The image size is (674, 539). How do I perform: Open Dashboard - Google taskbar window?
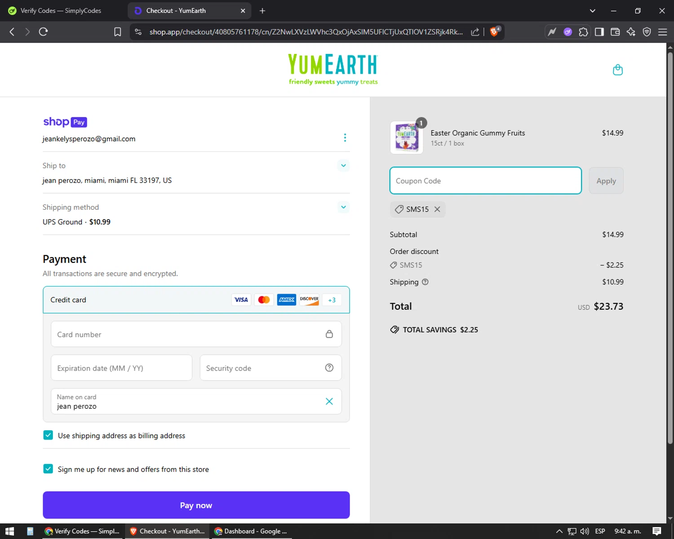(251, 531)
